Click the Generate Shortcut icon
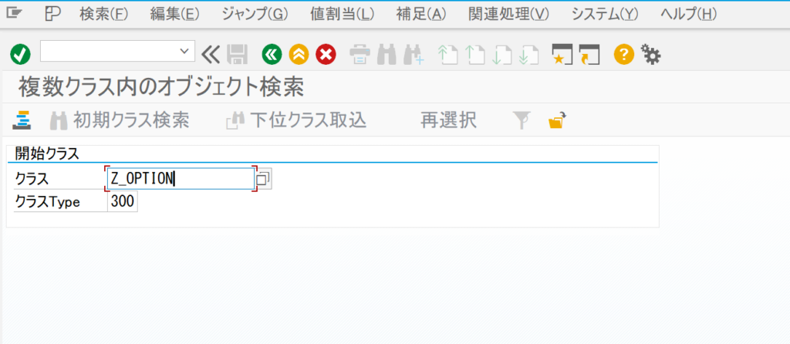This screenshot has width=790, height=344. pyautogui.click(x=589, y=55)
